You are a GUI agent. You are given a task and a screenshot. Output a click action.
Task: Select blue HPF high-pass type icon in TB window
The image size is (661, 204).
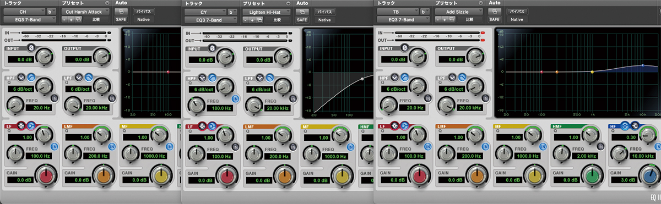(x=405, y=77)
